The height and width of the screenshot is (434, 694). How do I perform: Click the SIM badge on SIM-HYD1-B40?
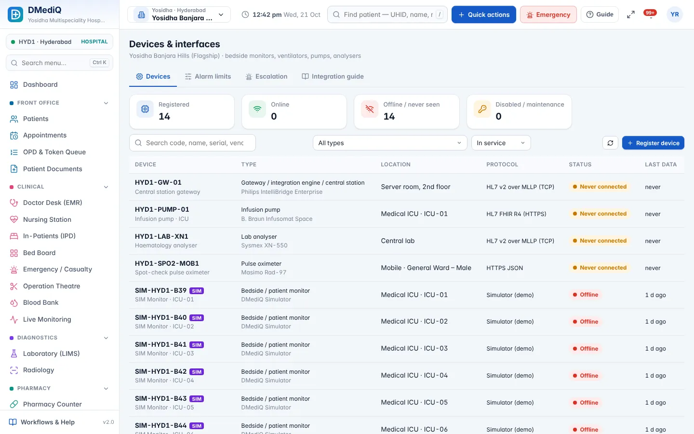click(197, 318)
